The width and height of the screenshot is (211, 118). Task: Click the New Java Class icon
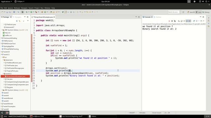pyautogui.click(x=45, y=12)
